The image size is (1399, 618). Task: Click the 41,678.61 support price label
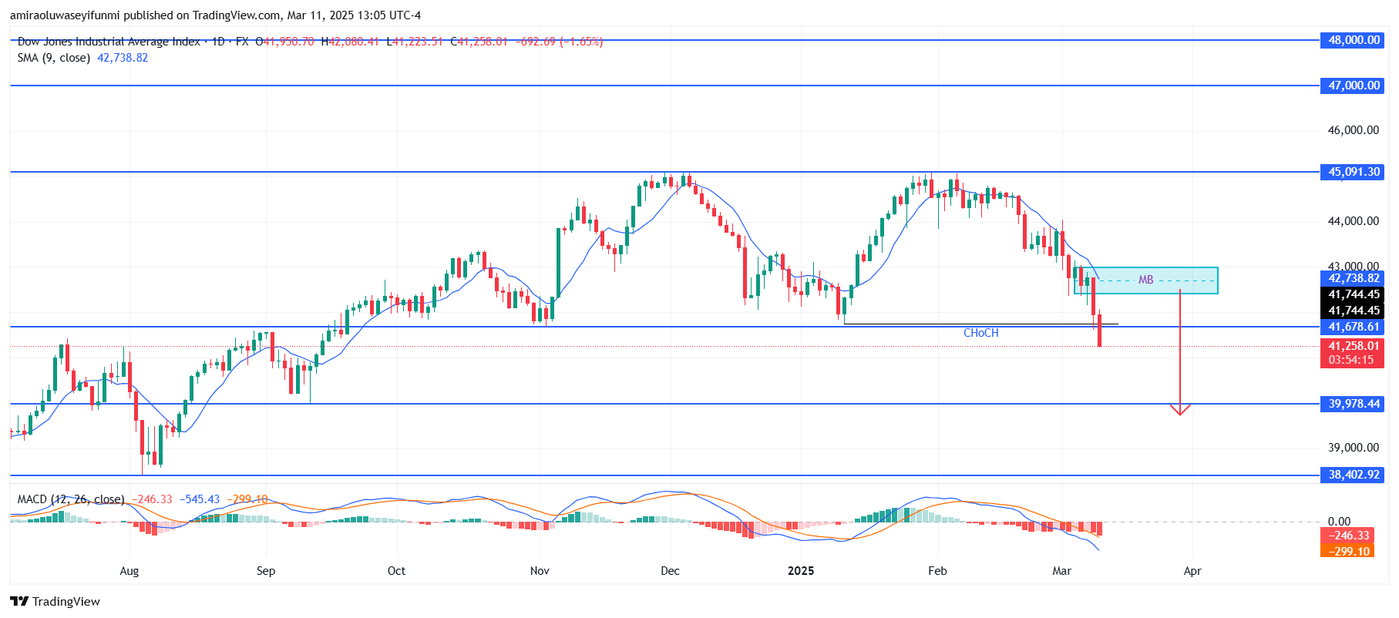(x=1353, y=327)
